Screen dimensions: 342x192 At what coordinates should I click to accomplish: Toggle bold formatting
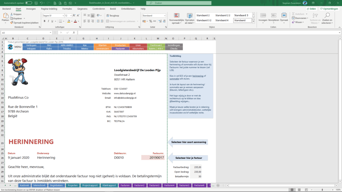click(44, 21)
